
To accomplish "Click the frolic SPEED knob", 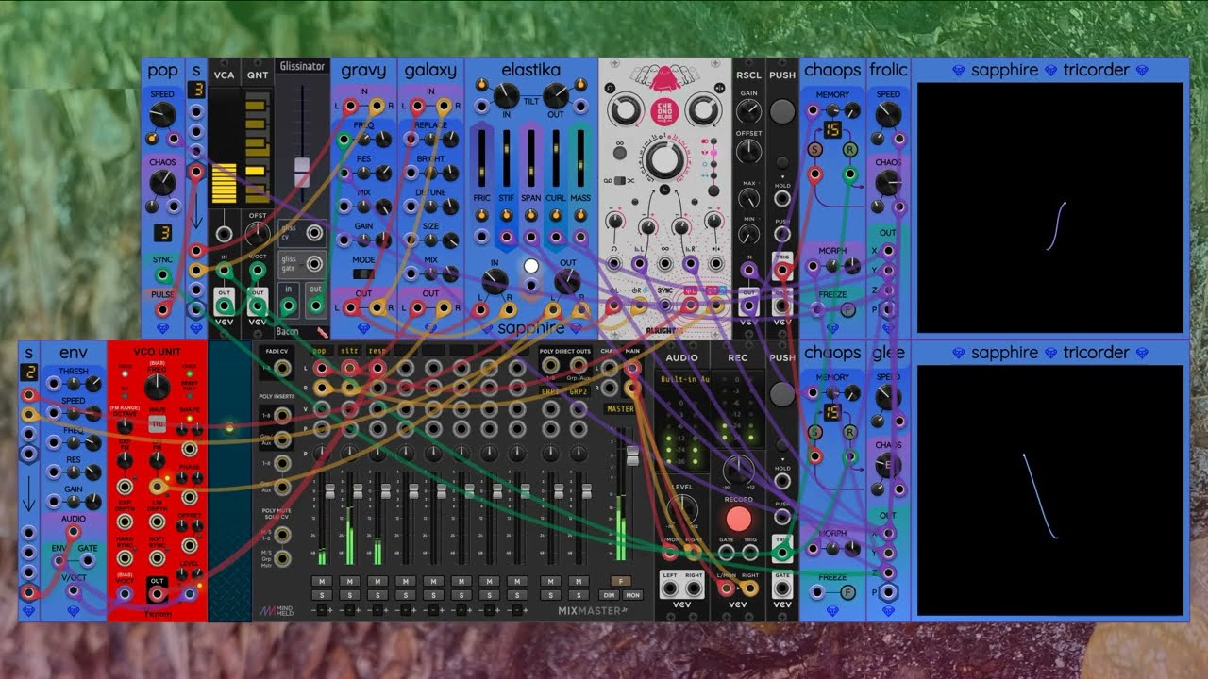I will click(887, 115).
